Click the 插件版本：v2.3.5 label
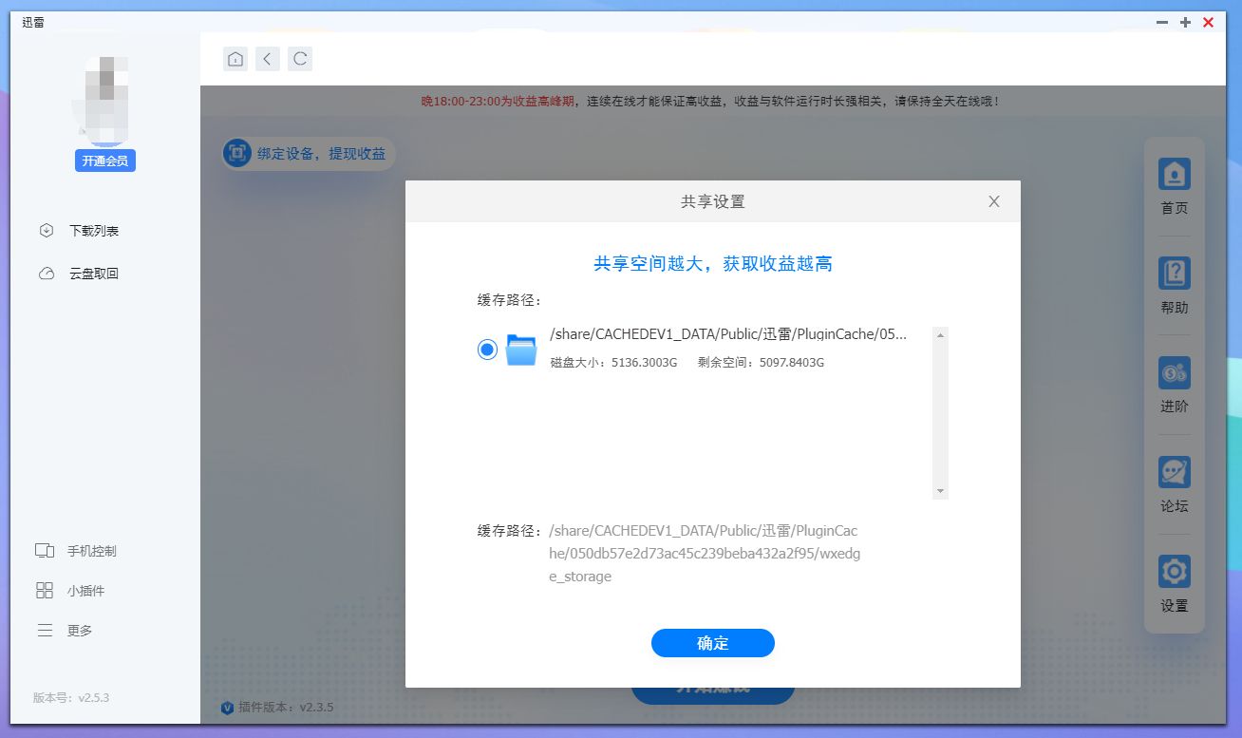This screenshot has width=1242, height=738. [286, 707]
